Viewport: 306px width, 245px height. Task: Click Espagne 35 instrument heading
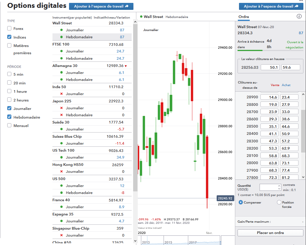(x=63, y=214)
